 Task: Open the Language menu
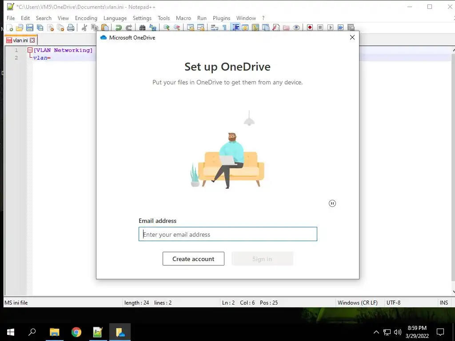(x=115, y=18)
